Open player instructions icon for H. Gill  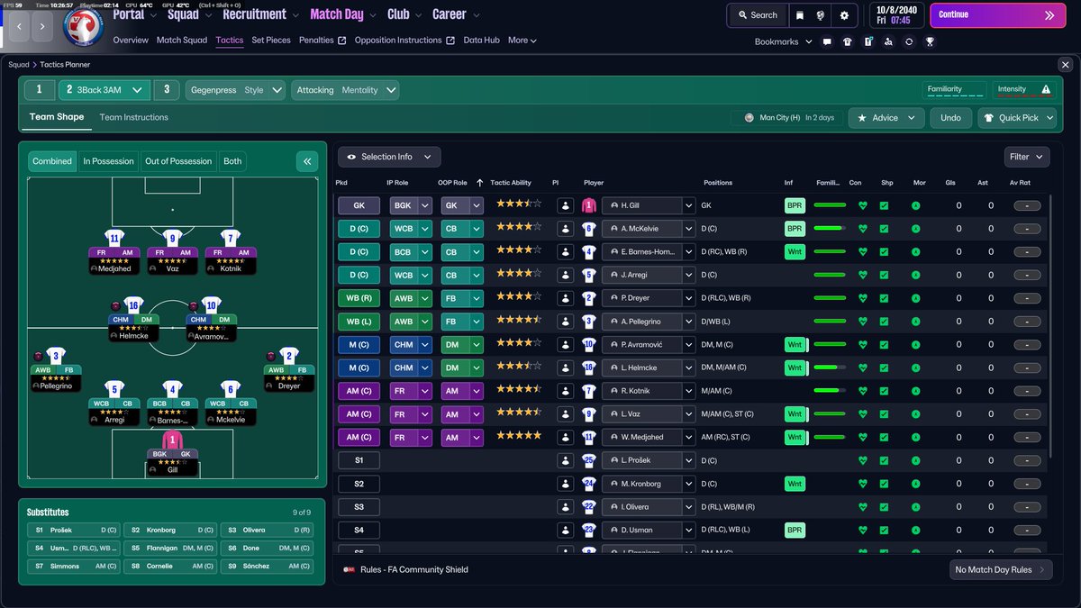(x=566, y=205)
